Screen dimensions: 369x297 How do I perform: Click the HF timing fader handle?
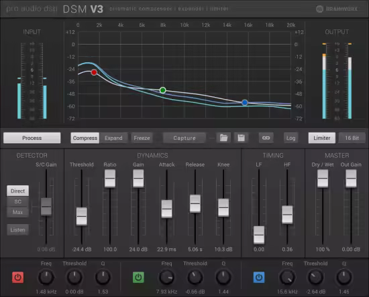[287, 215]
